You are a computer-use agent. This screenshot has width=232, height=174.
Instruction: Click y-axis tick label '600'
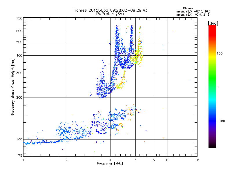(19, 31)
